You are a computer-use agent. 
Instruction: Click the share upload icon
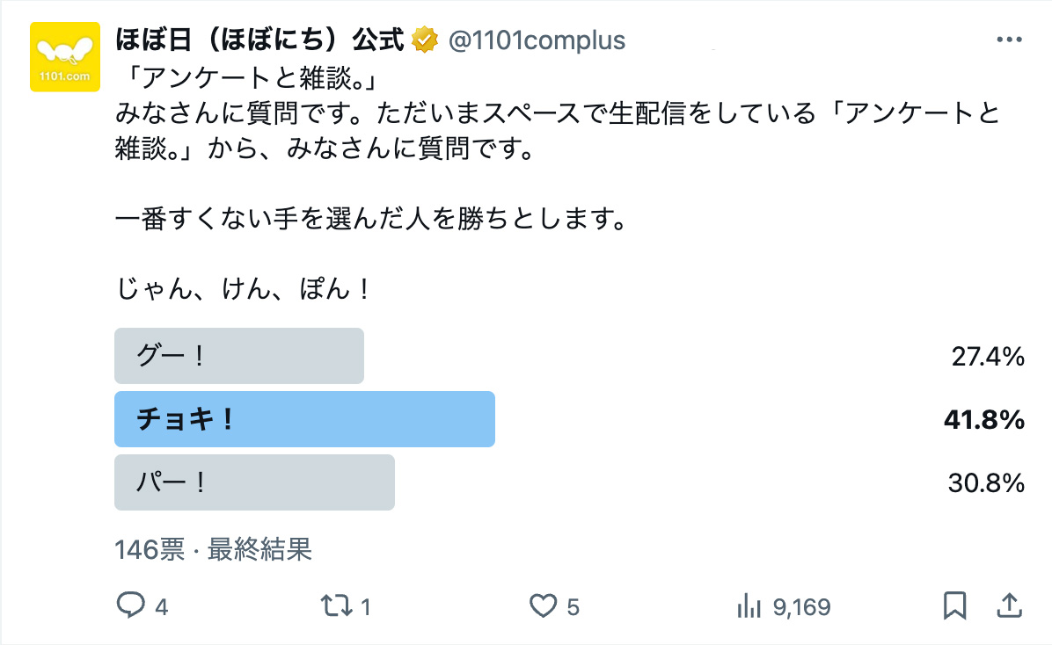coord(1009,605)
